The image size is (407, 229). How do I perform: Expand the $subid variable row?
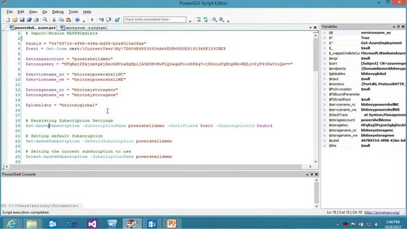coord(324,141)
